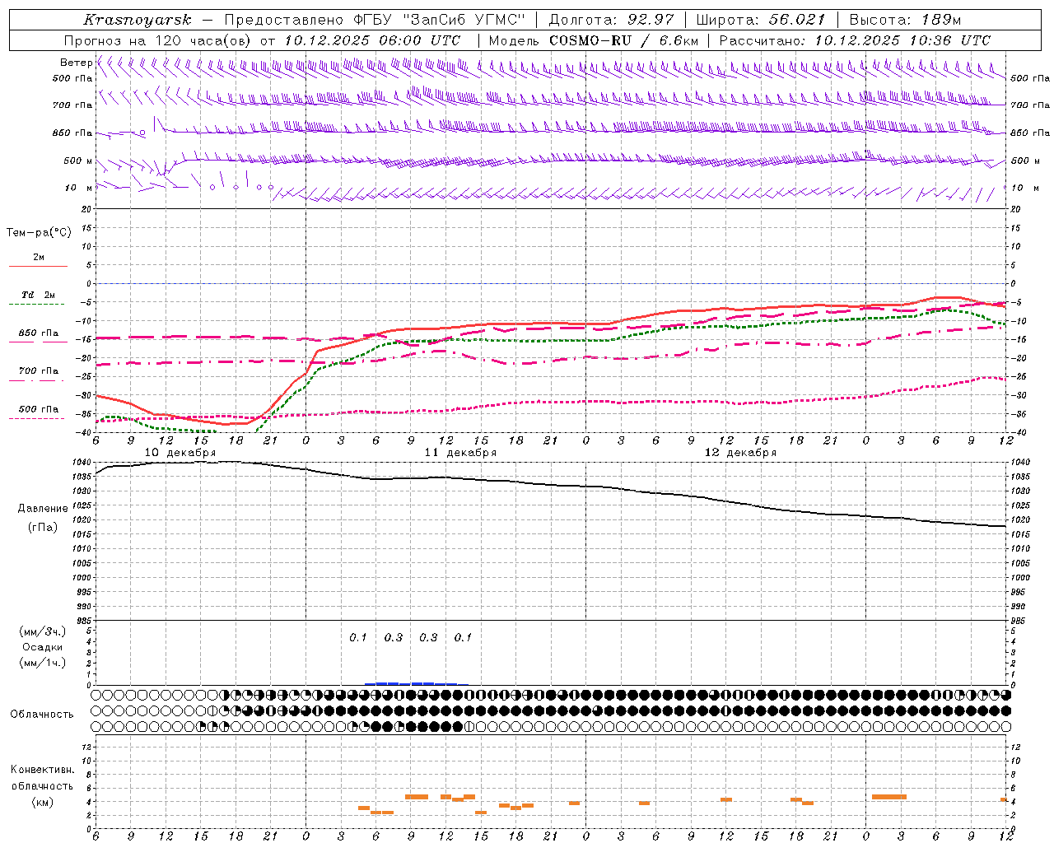1054x843 pixels.
Task: Click the forecast start time 10.12.2025 06:00 UTC
Action: tap(372, 40)
